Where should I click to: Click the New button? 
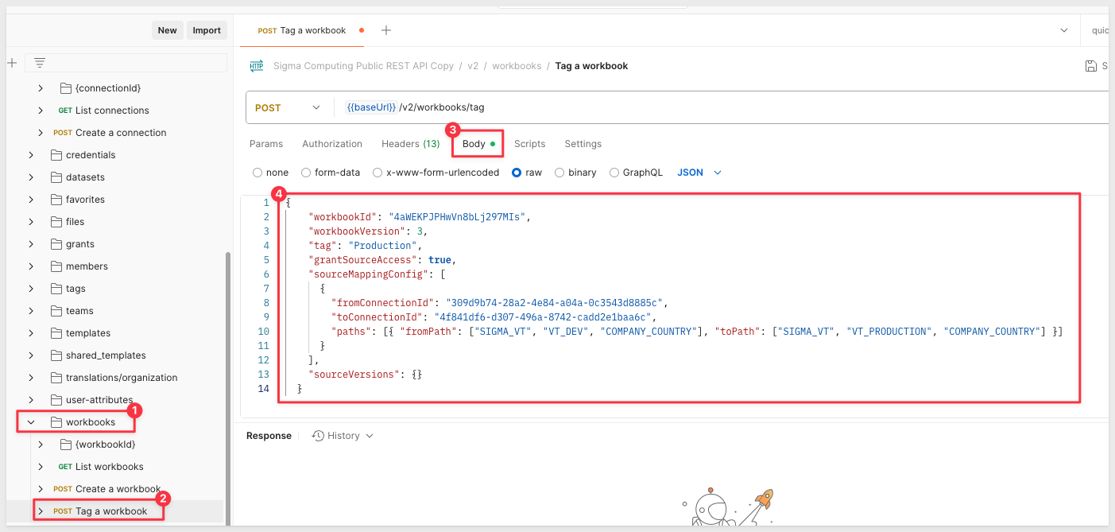click(x=168, y=30)
